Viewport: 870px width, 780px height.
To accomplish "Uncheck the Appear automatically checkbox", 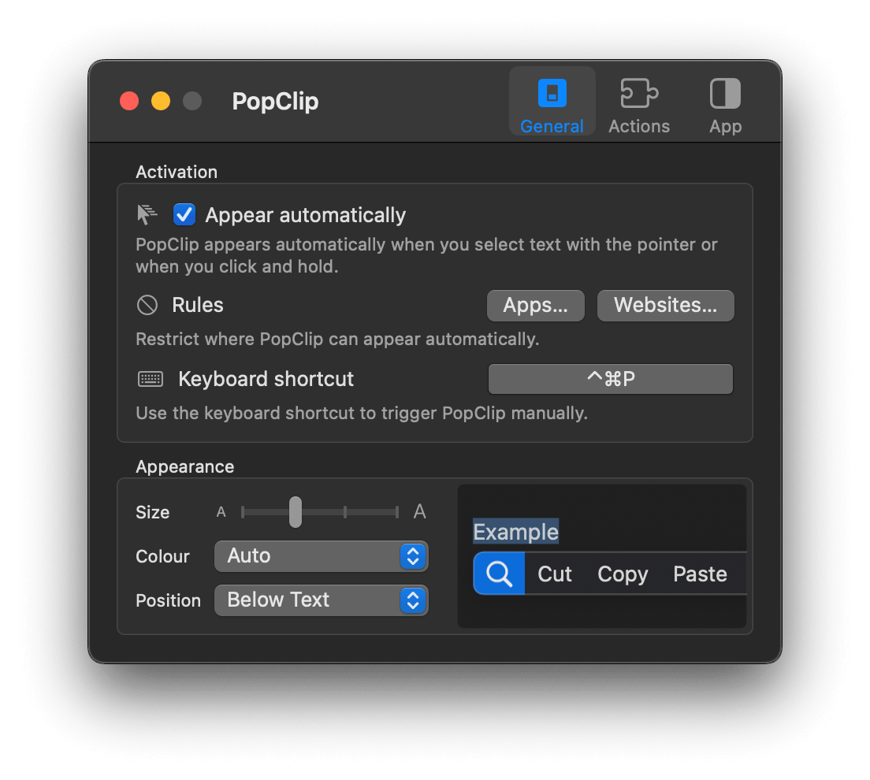I will tap(184, 214).
